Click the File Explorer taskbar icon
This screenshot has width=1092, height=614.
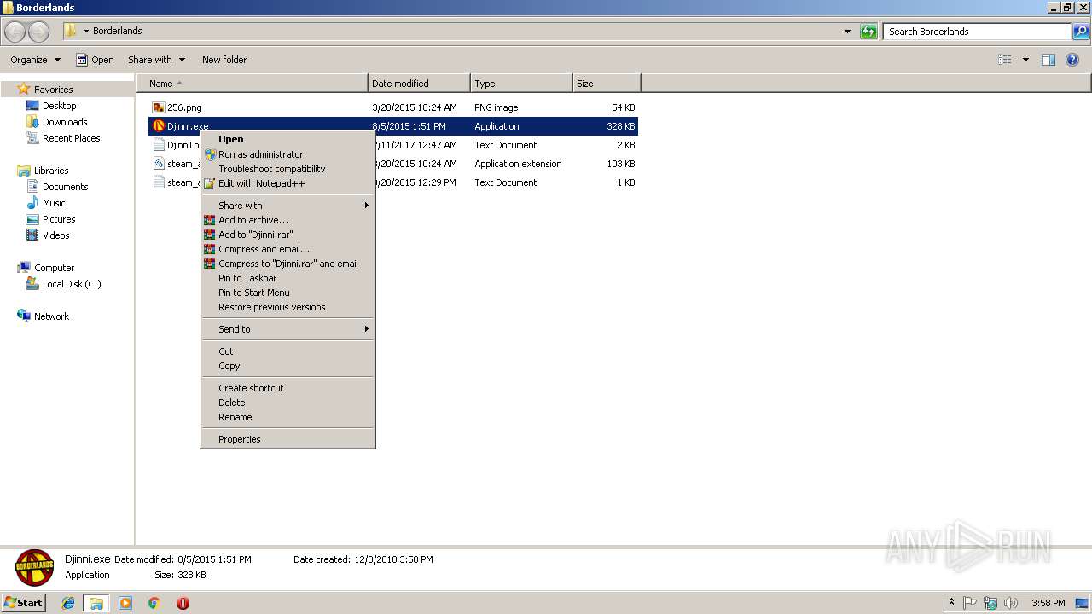(96, 603)
